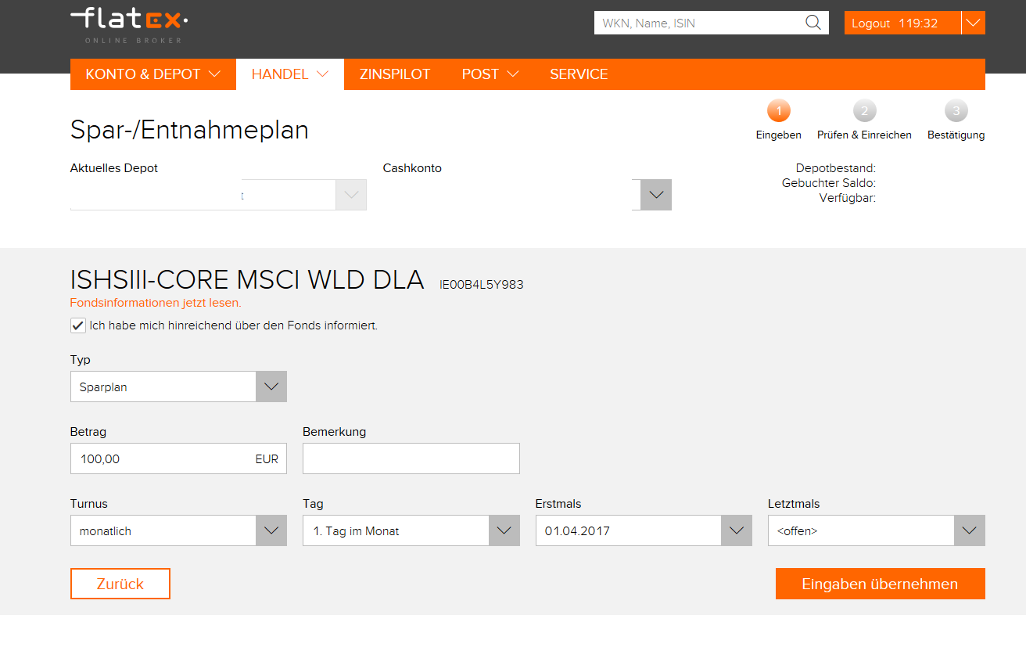Open the arrow menu beside Logout
This screenshot has width=1026, height=658.
pyautogui.click(x=973, y=23)
